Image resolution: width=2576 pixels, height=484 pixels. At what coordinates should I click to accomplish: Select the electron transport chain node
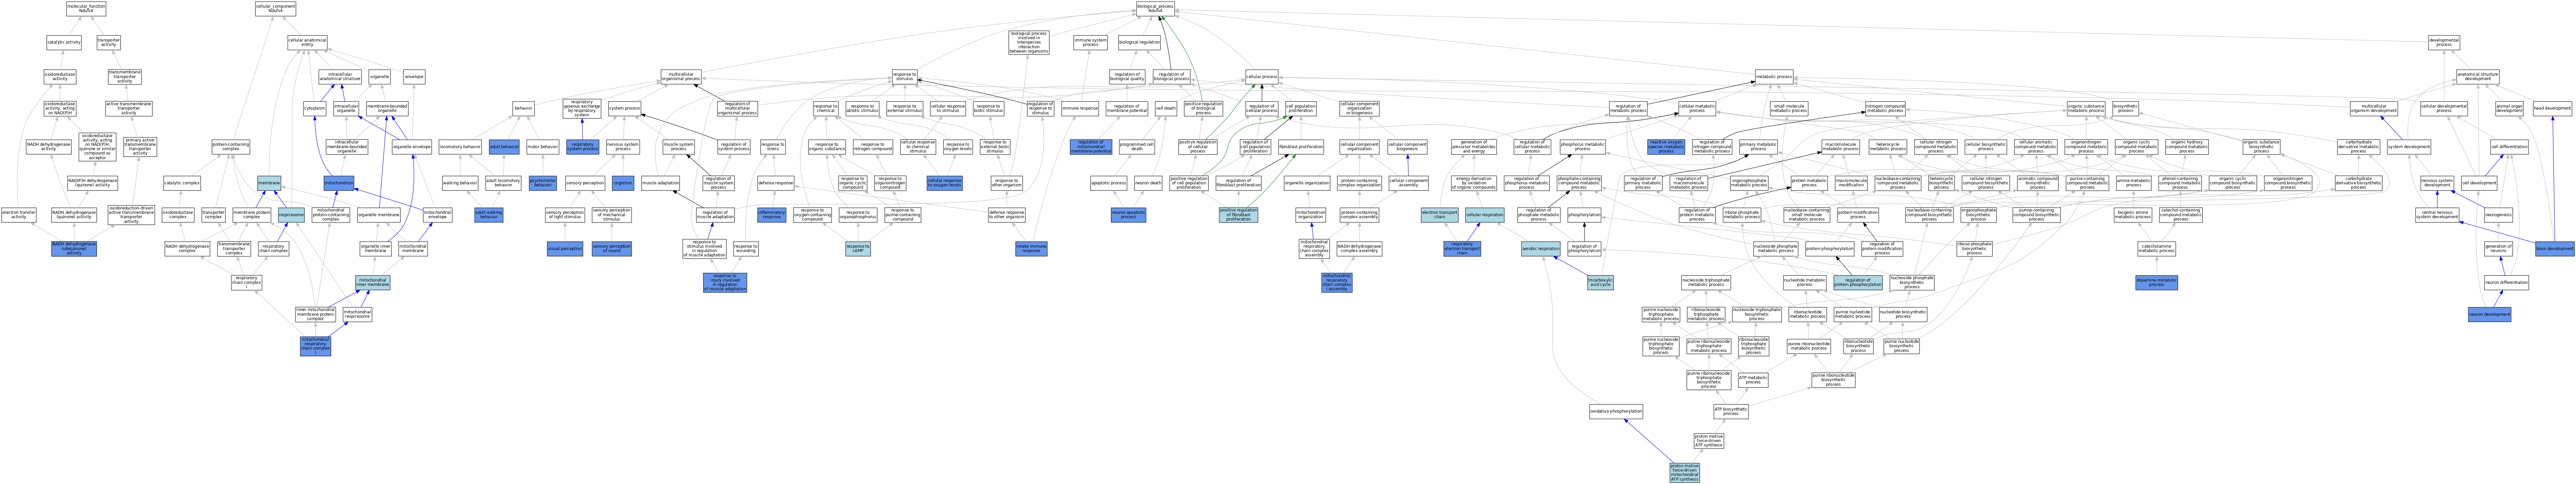[x=1439, y=215]
